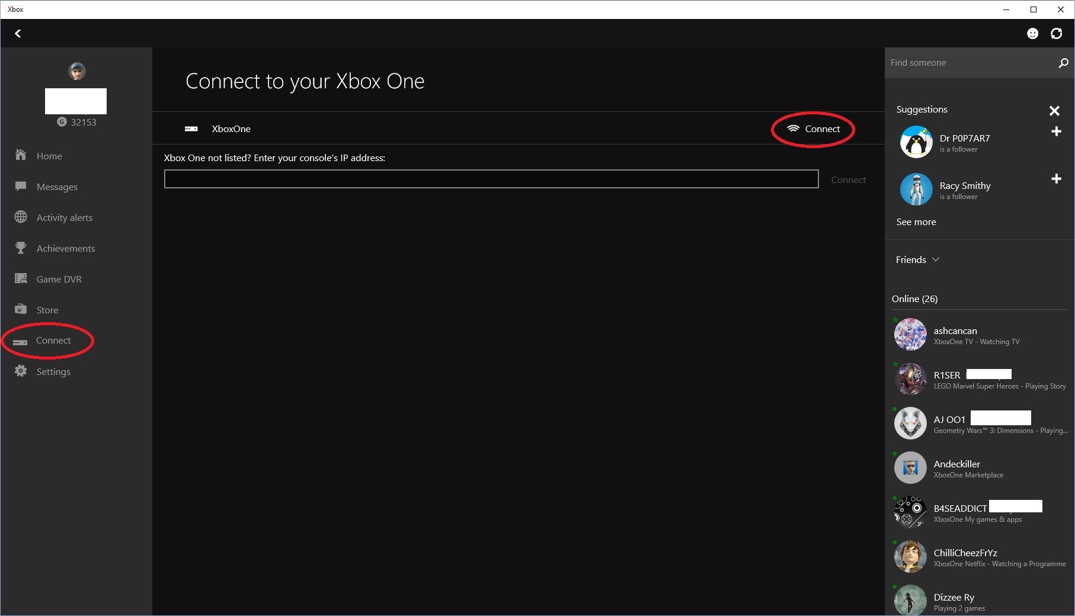The width and height of the screenshot is (1075, 616).
Task: Open Racy Smithy's profile name
Action: (x=965, y=185)
